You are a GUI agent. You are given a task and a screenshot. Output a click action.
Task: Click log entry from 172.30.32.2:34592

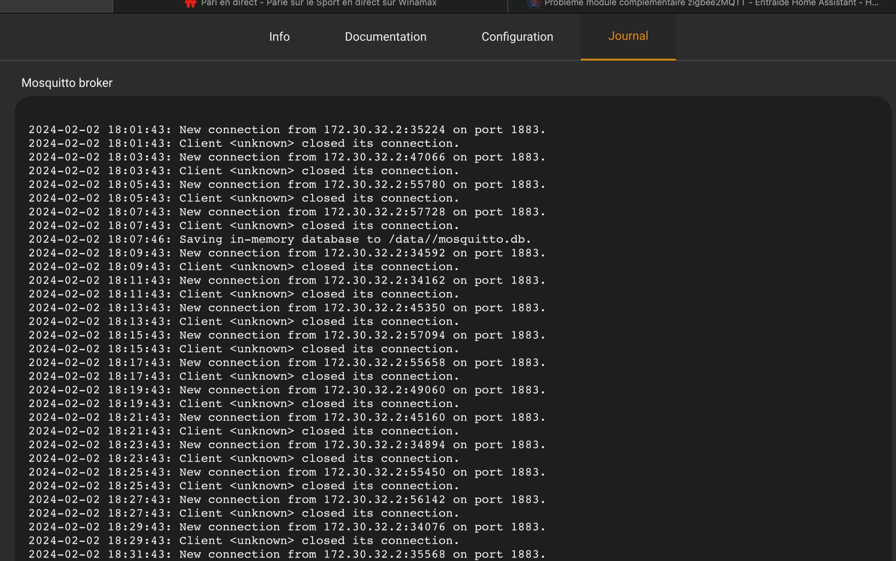287,253
